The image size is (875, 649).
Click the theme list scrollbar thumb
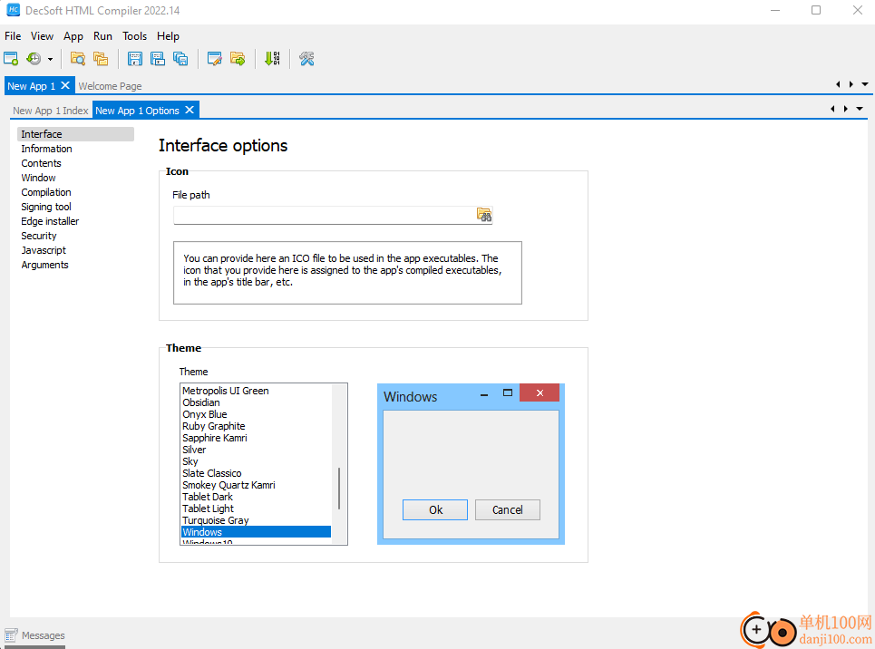click(x=339, y=489)
